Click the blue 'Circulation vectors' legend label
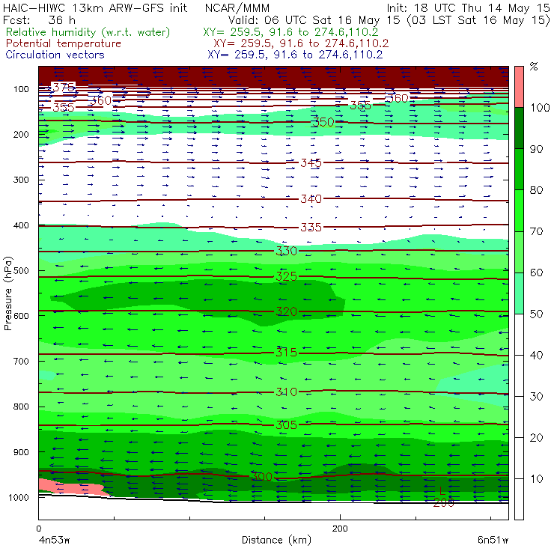Screen dimensions: 554x554 [x=55, y=55]
